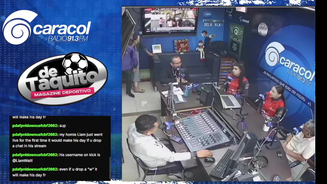Click the soccer ball in De Taquito logo

click(x=75, y=64)
